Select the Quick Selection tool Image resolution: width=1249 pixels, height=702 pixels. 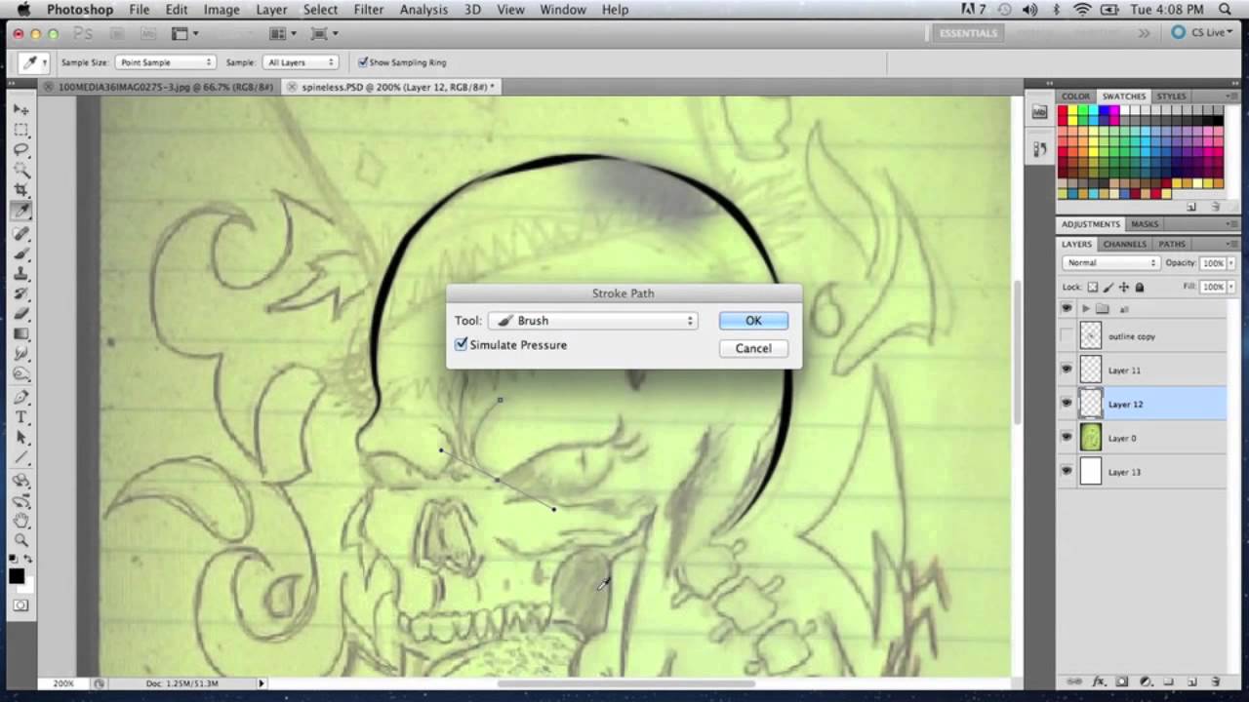click(20, 170)
